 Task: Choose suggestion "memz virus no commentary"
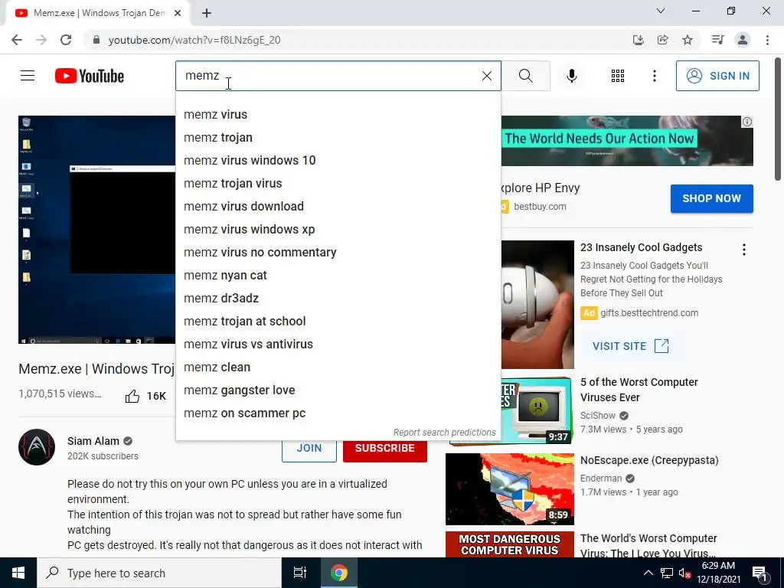(x=338, y=253)
